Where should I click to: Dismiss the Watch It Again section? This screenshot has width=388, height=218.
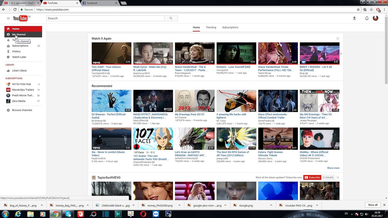pos(338,38)
